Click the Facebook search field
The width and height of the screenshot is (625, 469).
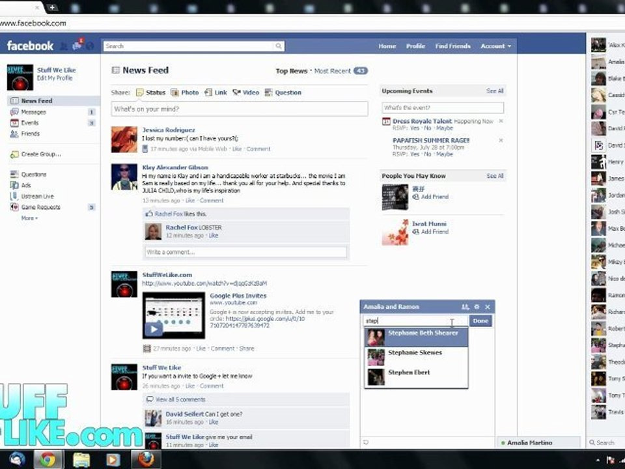point(189,46)
